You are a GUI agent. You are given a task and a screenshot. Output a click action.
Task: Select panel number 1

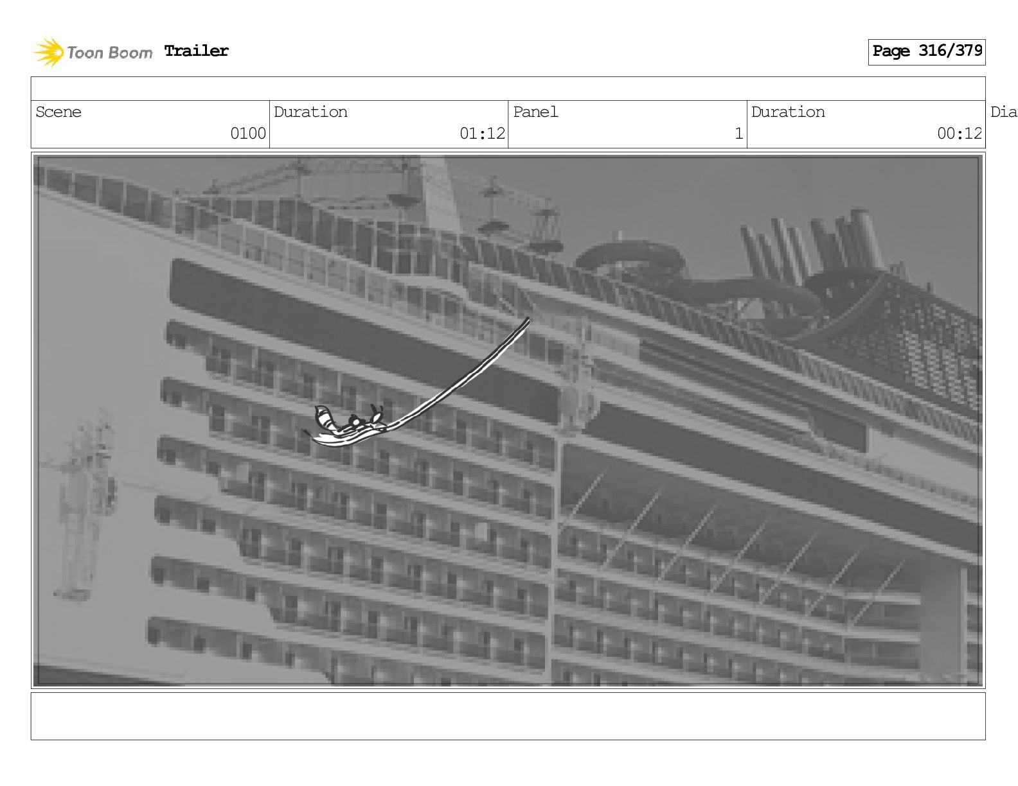pos(739,134)
